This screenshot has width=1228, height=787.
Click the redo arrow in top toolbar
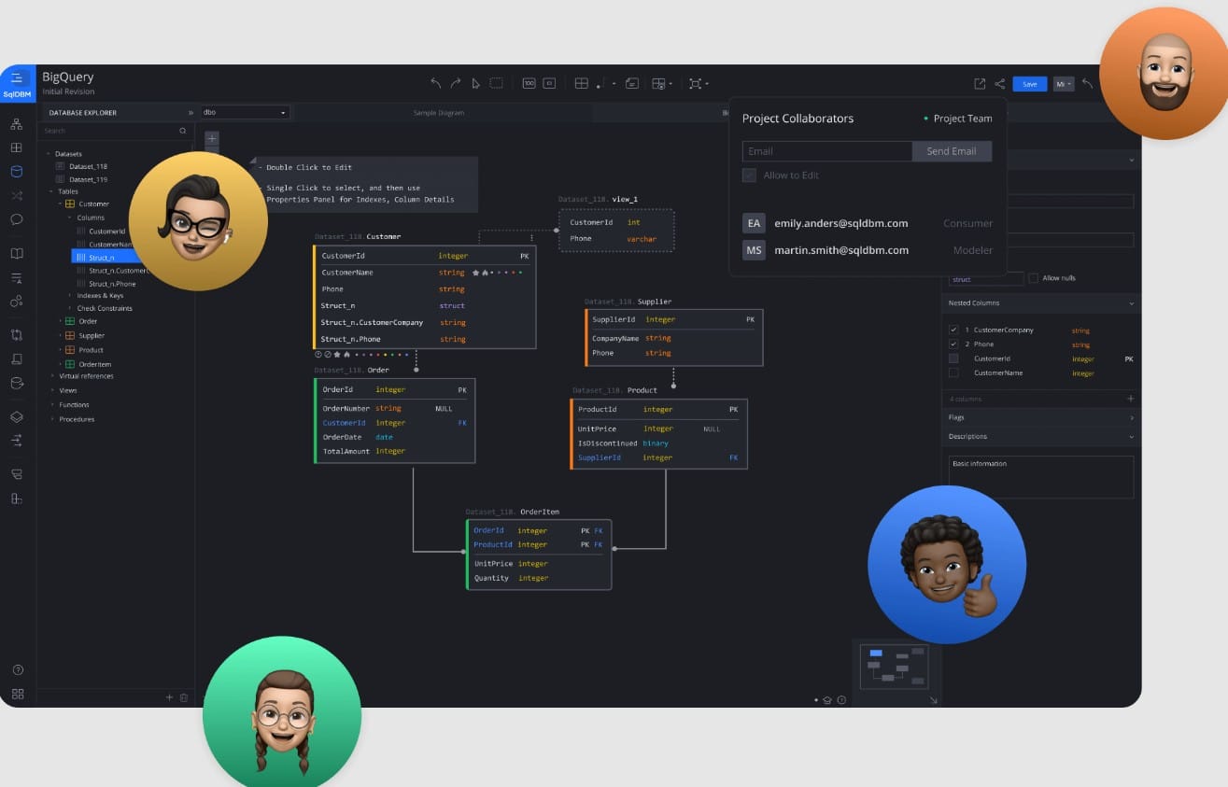[456, 83]
